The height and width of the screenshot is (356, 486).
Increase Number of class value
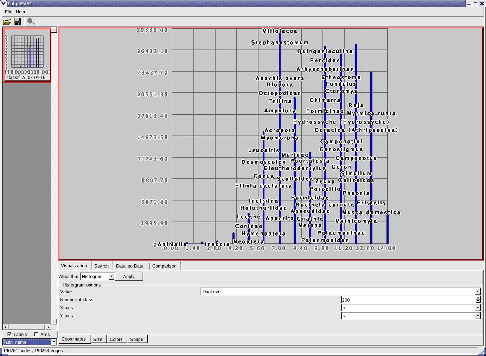pyautogui.click(x=478, y=298)
